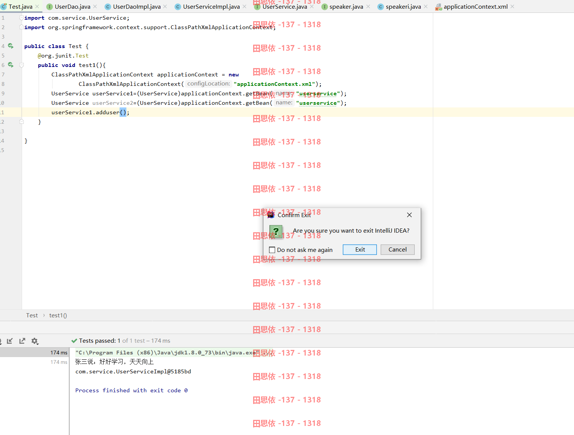Click com.service.UserServiceImpl@5185bd output line

pyautogui.click(x=133, y=371)
